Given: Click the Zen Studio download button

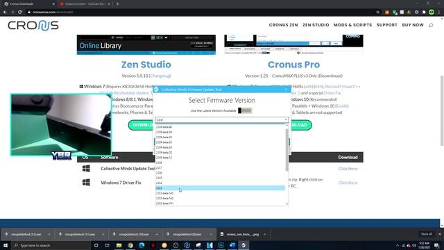Looking at the screenshot, I should [141, 125].
